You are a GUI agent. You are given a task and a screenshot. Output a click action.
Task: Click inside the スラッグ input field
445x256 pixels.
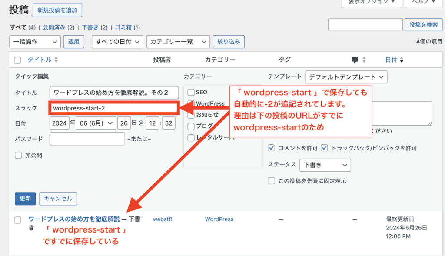click(113, 108)
